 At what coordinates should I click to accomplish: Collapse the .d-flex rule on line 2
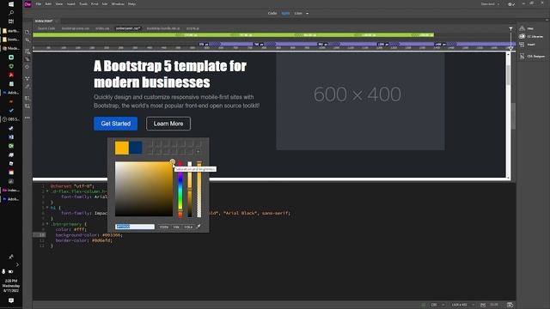tap(47, 191)
